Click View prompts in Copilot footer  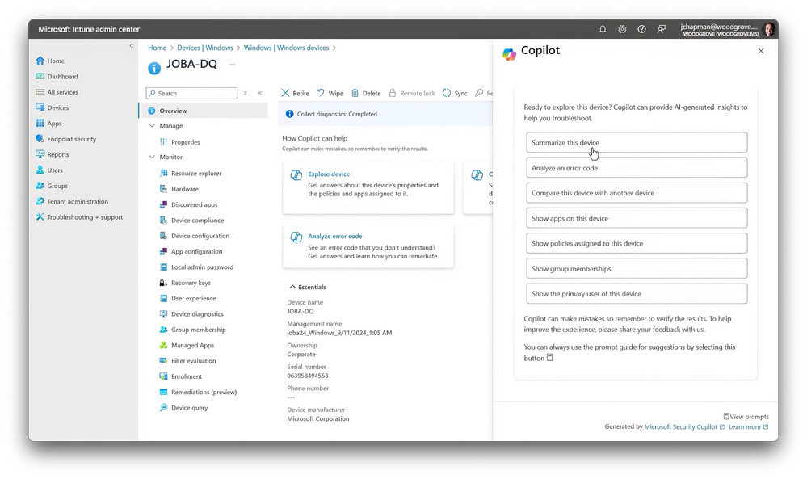tap(746, 416)
